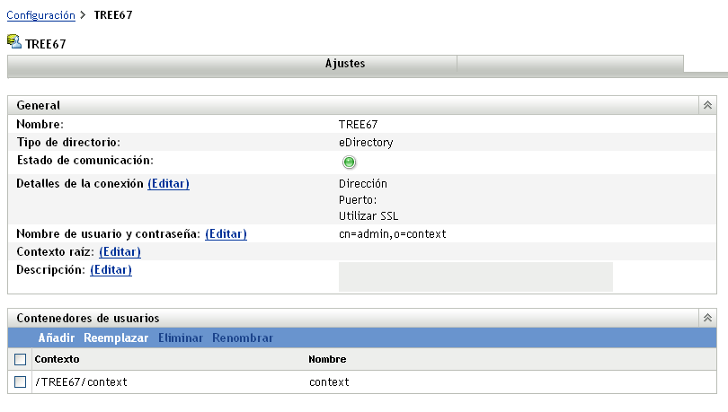Collapse the Contenedores de usuarios panel
This screenshot has width=728, height=412.
[x=707, y=318]
